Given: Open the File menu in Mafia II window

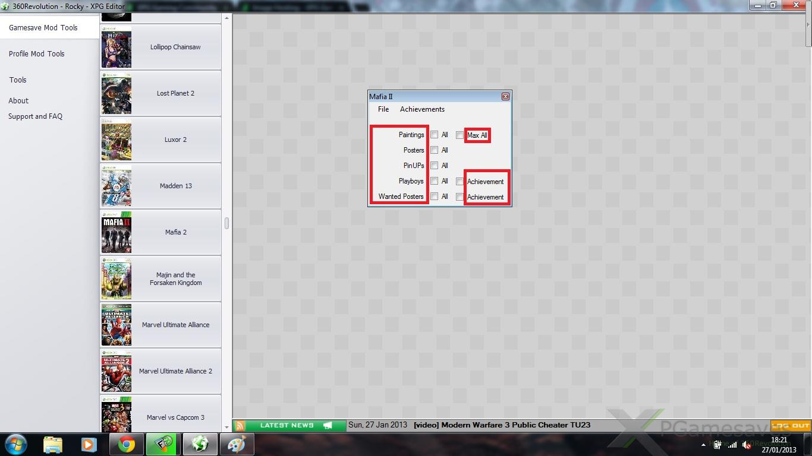Looking at the screenshot, I should click(383, 109).
